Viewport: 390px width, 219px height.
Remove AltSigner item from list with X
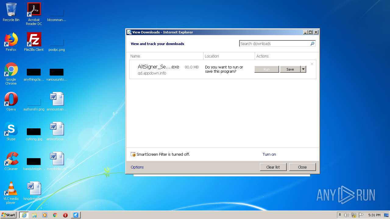(312, 64)
